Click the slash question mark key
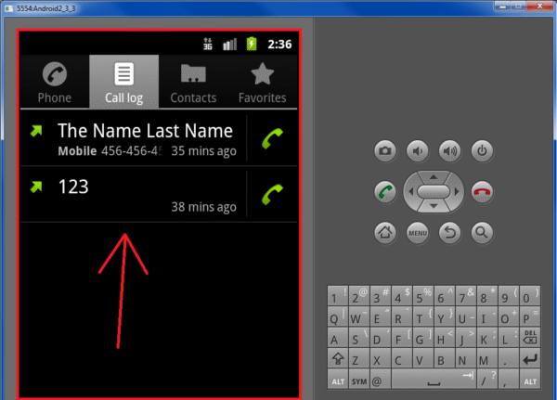Image resolution: width=557 pixels, height=400 pixels. tap(487, 379)
